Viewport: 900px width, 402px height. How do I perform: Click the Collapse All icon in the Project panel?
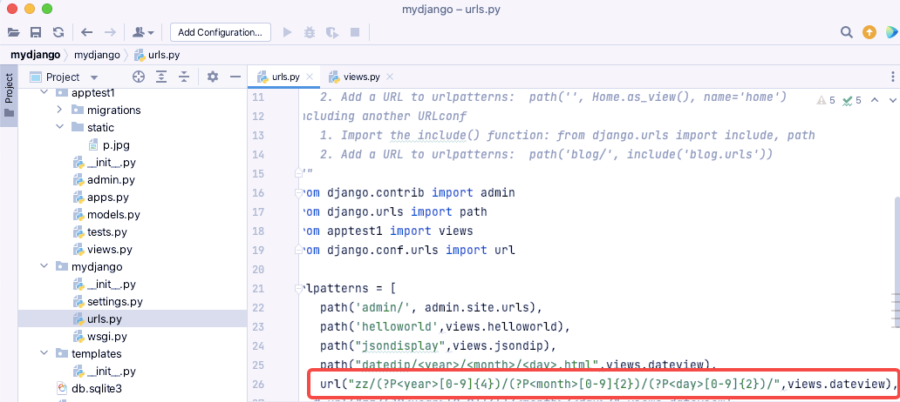pos(184,77)
